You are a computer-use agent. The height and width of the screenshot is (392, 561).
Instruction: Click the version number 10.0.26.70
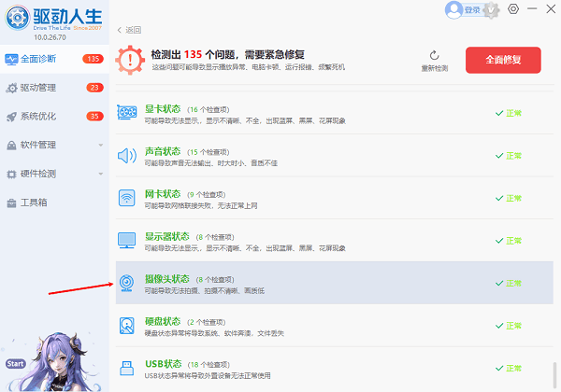tap(50, 37)
